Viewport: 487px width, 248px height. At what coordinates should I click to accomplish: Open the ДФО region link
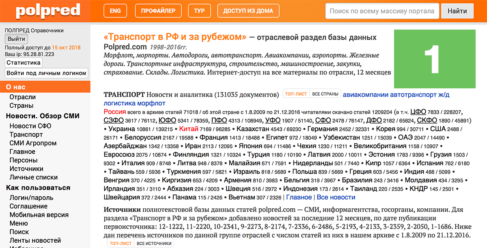tap(374, 120)
